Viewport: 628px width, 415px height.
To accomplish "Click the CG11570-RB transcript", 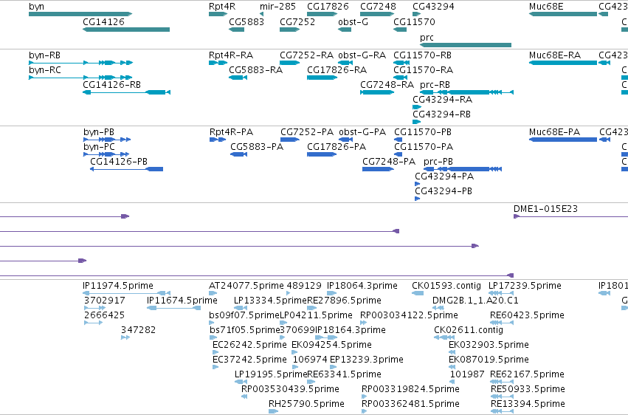I will tap(401, 63).
